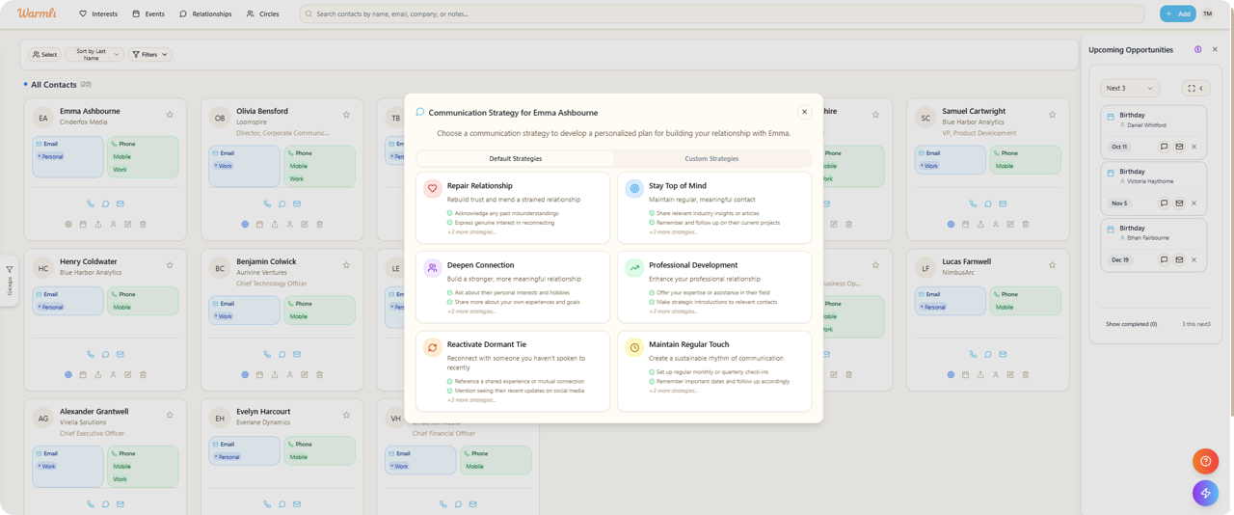Message about Daniel Whitford's birthday opportunity
The width and height of the screenshot is (1234, 515).
pyautogui.click(x=1164, y=148)
